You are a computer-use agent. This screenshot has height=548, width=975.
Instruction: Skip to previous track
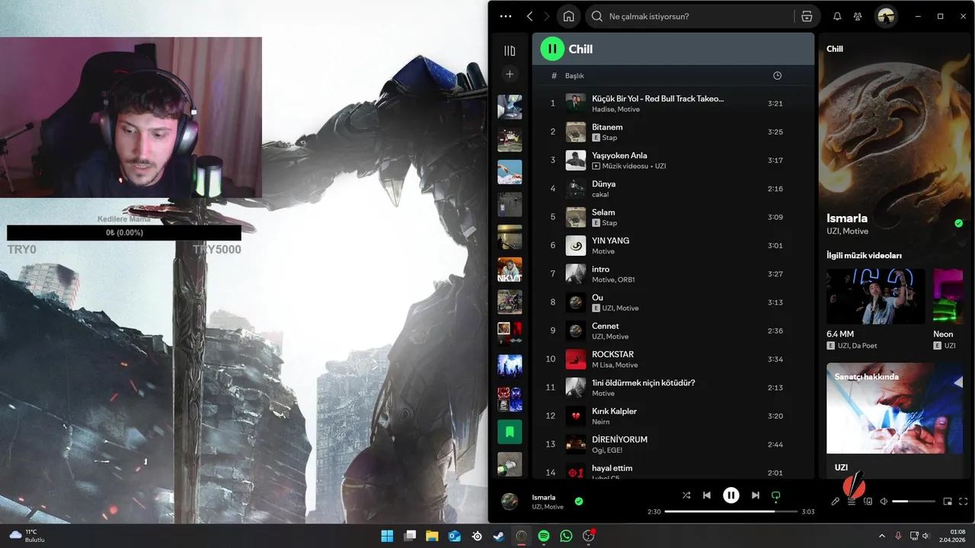click(707, 495)
